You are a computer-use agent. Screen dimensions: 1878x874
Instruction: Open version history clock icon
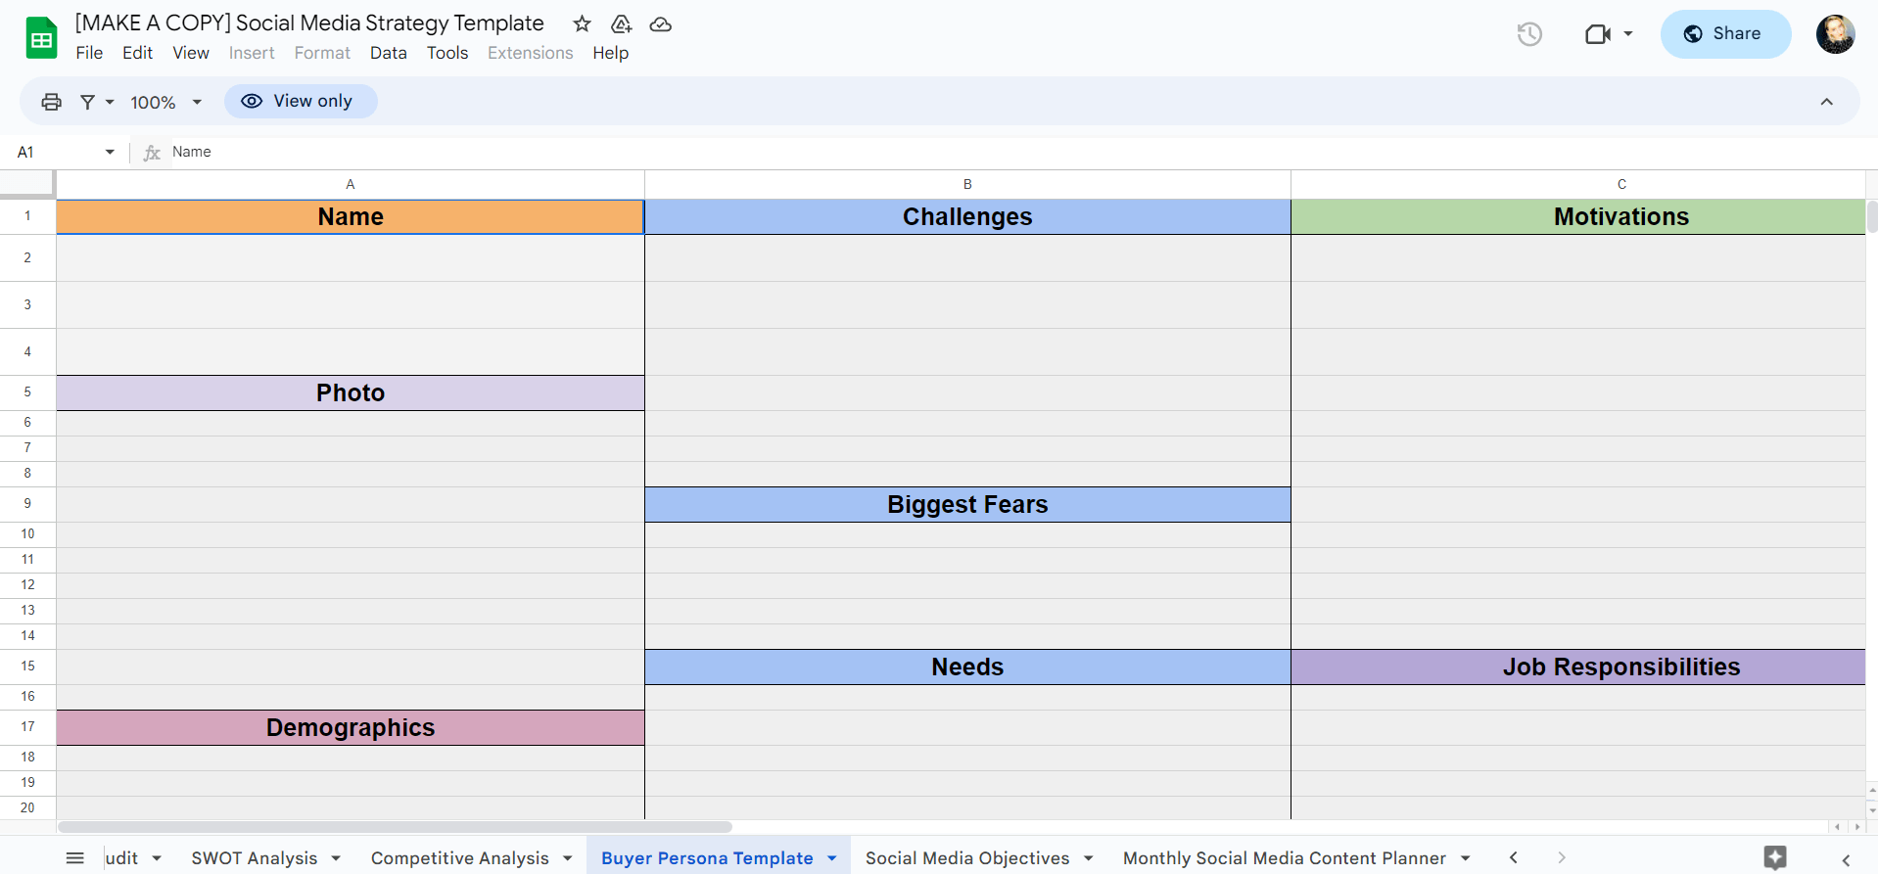(x=1529, y=34)
